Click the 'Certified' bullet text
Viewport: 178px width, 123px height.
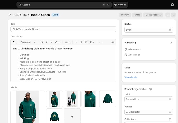25,55
